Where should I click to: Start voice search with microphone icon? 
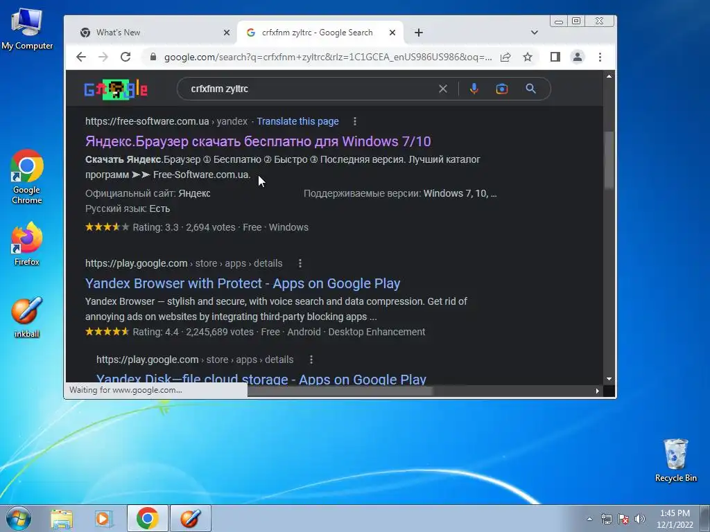pyautogui.click(x=474, y=89)
